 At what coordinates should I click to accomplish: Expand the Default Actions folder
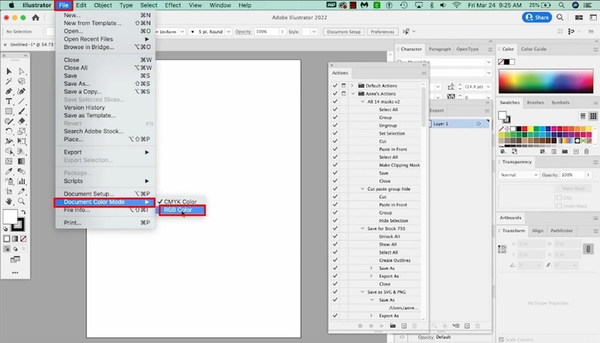point(352,85)
